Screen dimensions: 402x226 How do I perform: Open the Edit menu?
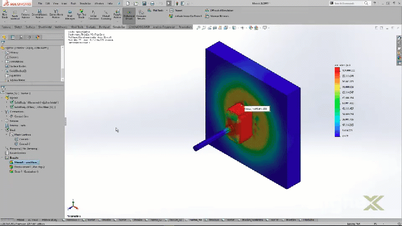point(48,3)
